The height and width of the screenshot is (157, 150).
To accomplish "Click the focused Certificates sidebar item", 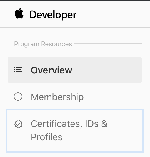I will coord(75,131).
